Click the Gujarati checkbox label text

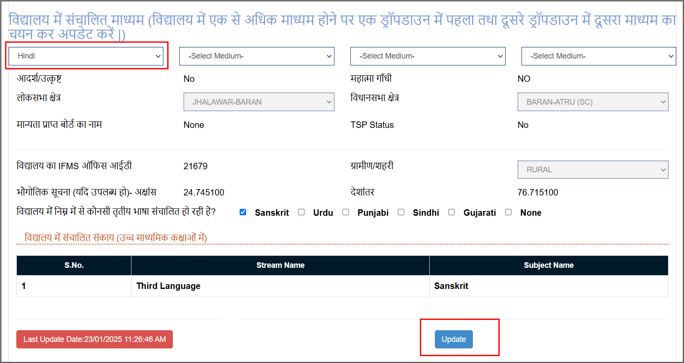480,213
